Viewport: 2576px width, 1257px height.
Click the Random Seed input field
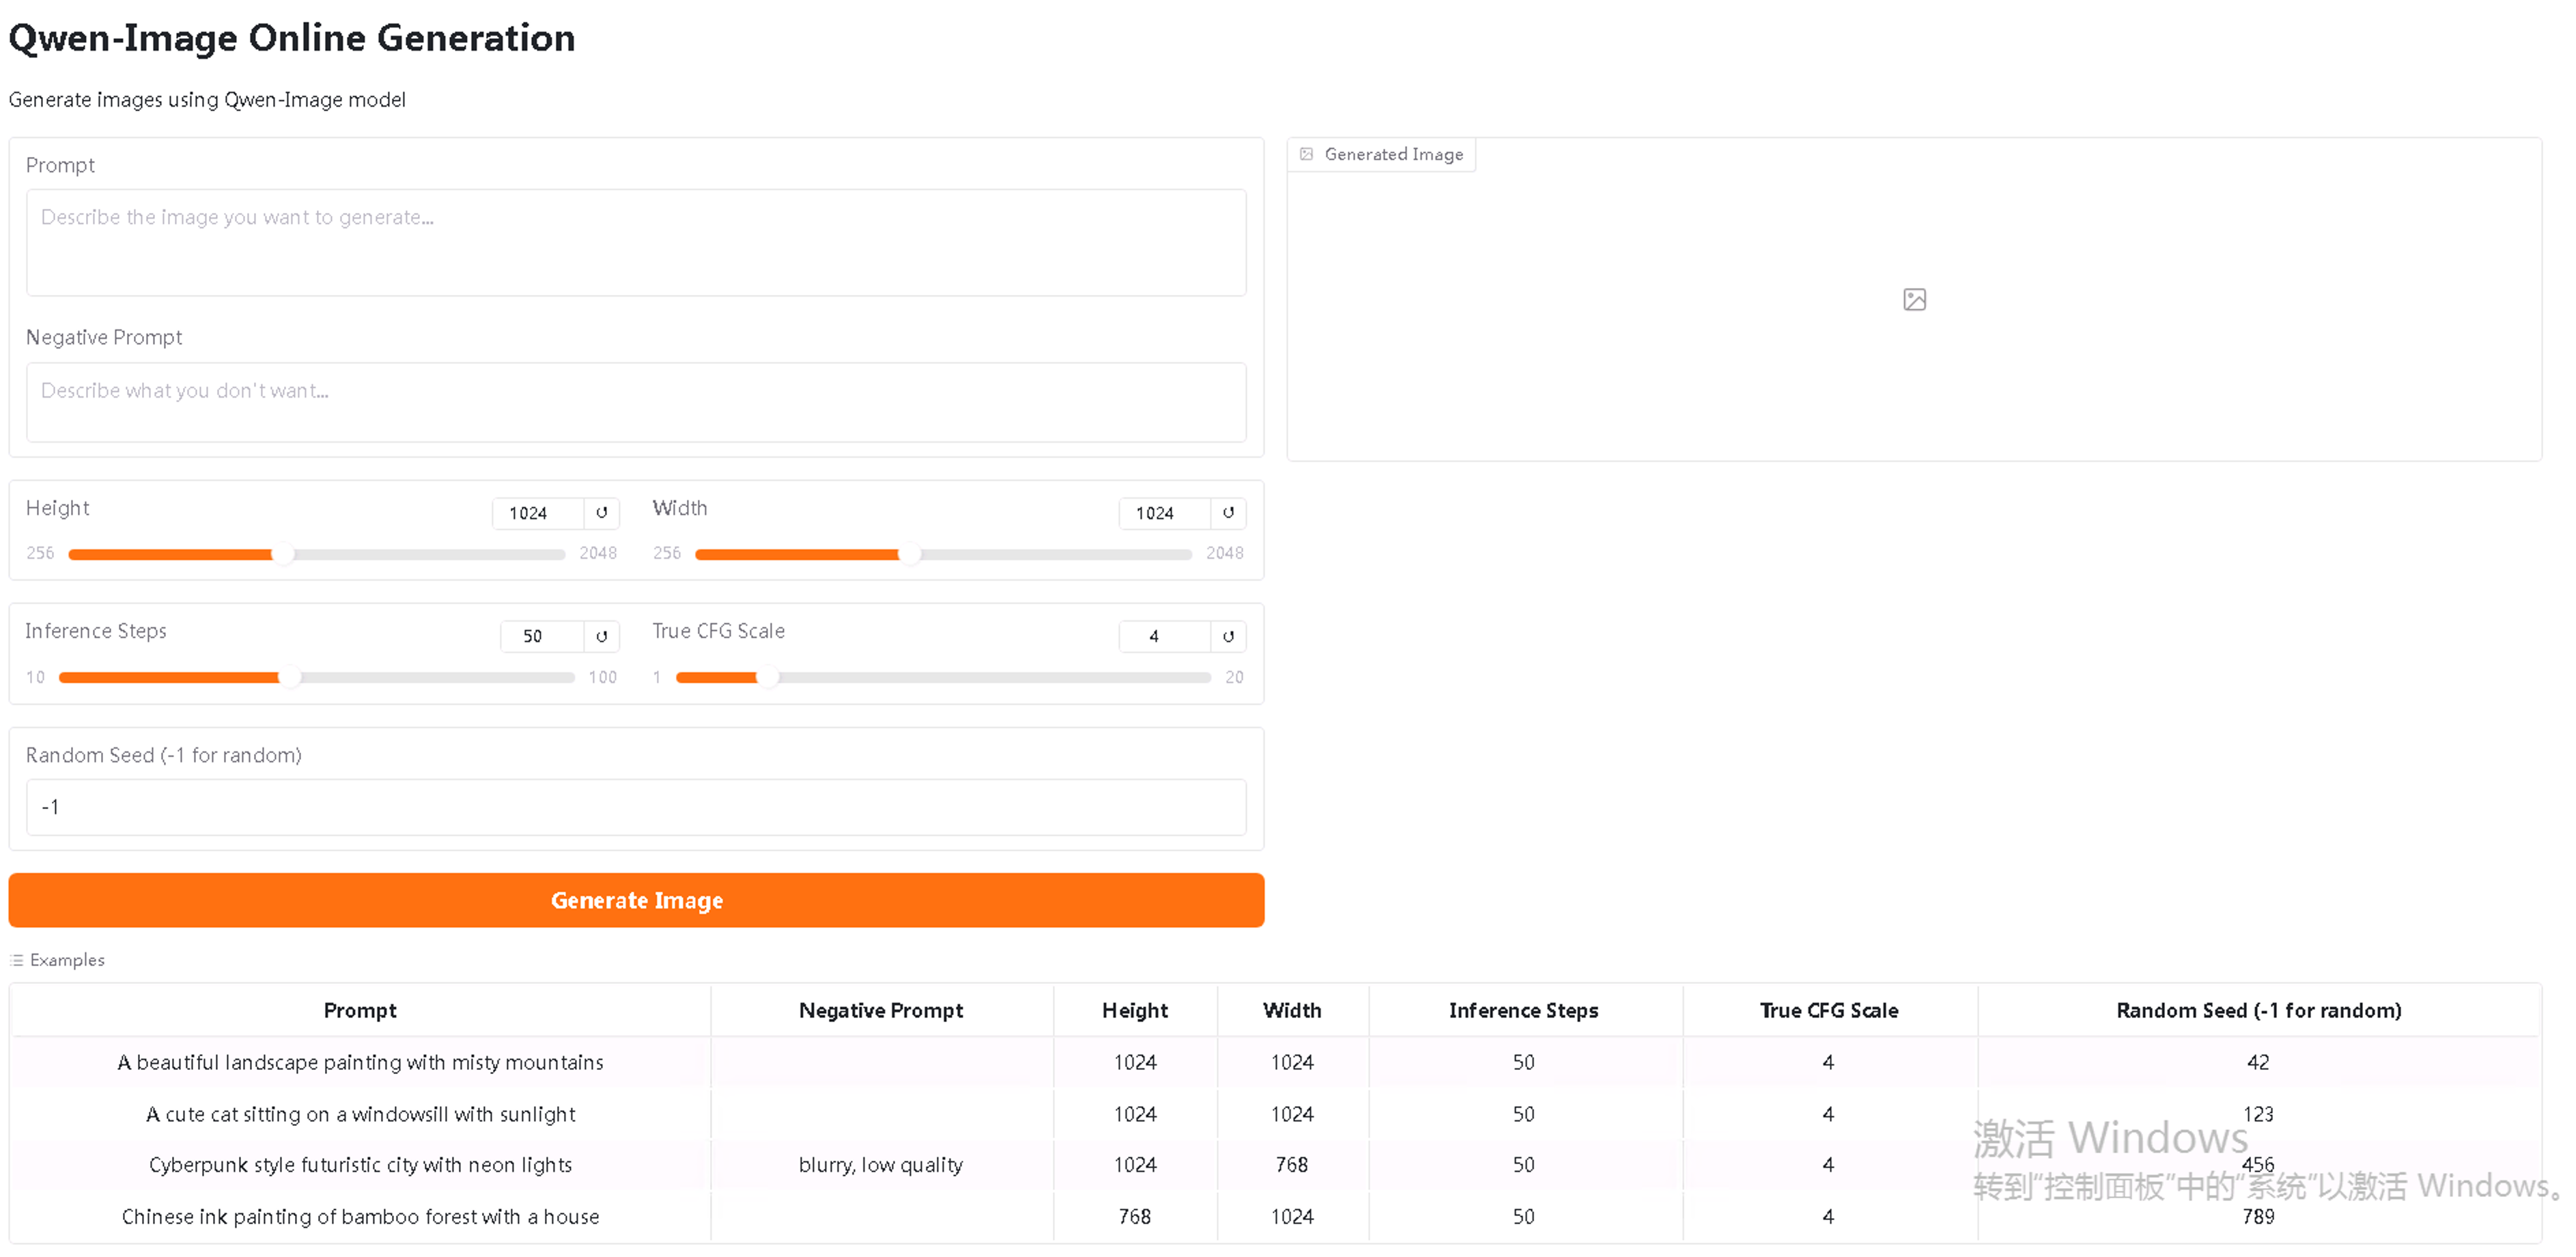[x=636, y=807]
